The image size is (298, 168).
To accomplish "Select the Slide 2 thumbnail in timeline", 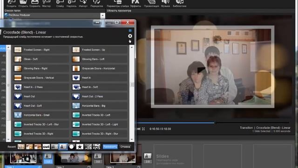I will 73,159.
